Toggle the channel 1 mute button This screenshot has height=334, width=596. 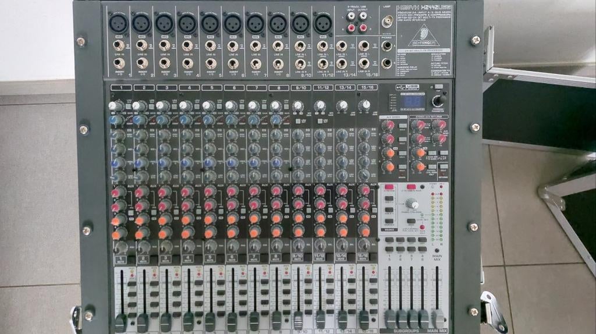pyautogui.click(x=120, y=260)
